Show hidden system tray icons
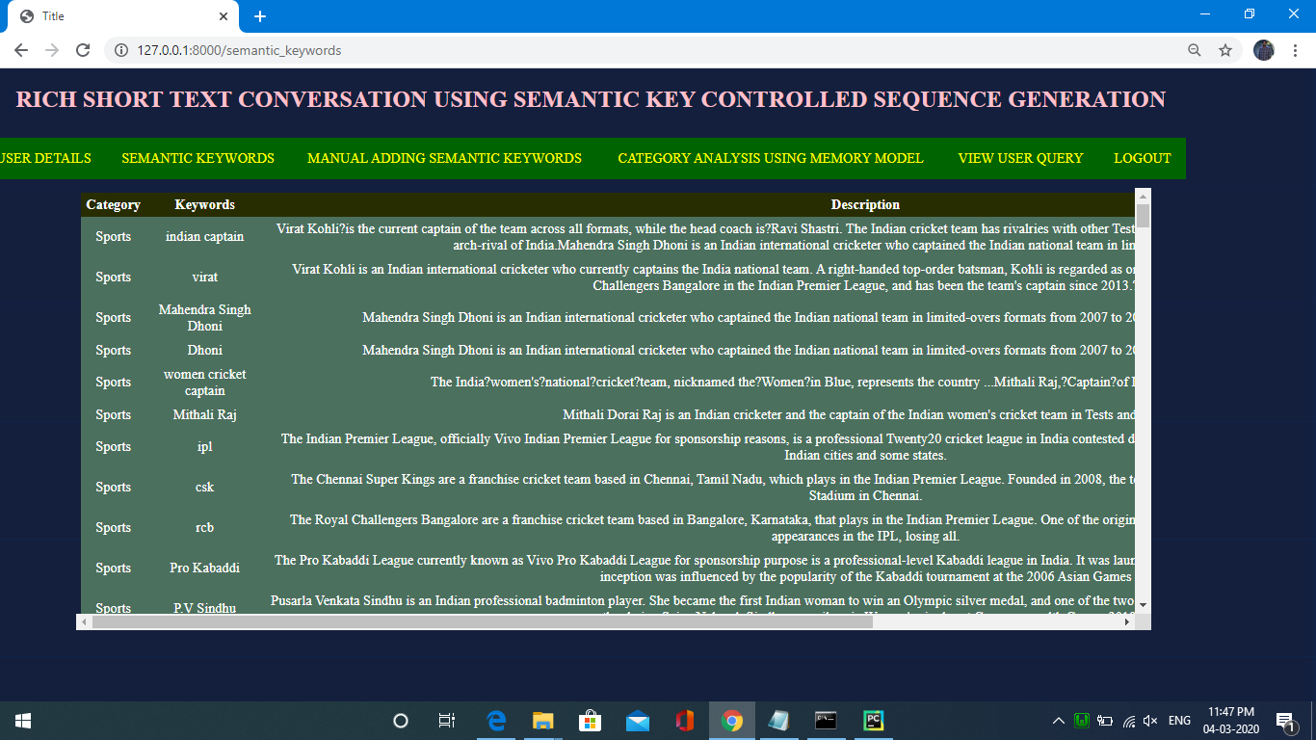This screenshot has width=1316, height=740. (x=1058, y=721)
